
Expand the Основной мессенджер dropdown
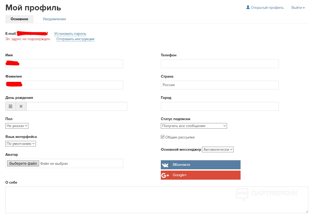click(218, 149)
